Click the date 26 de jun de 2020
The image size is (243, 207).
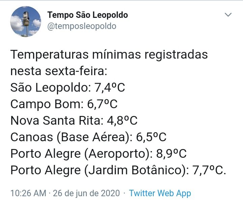[86, 193]
